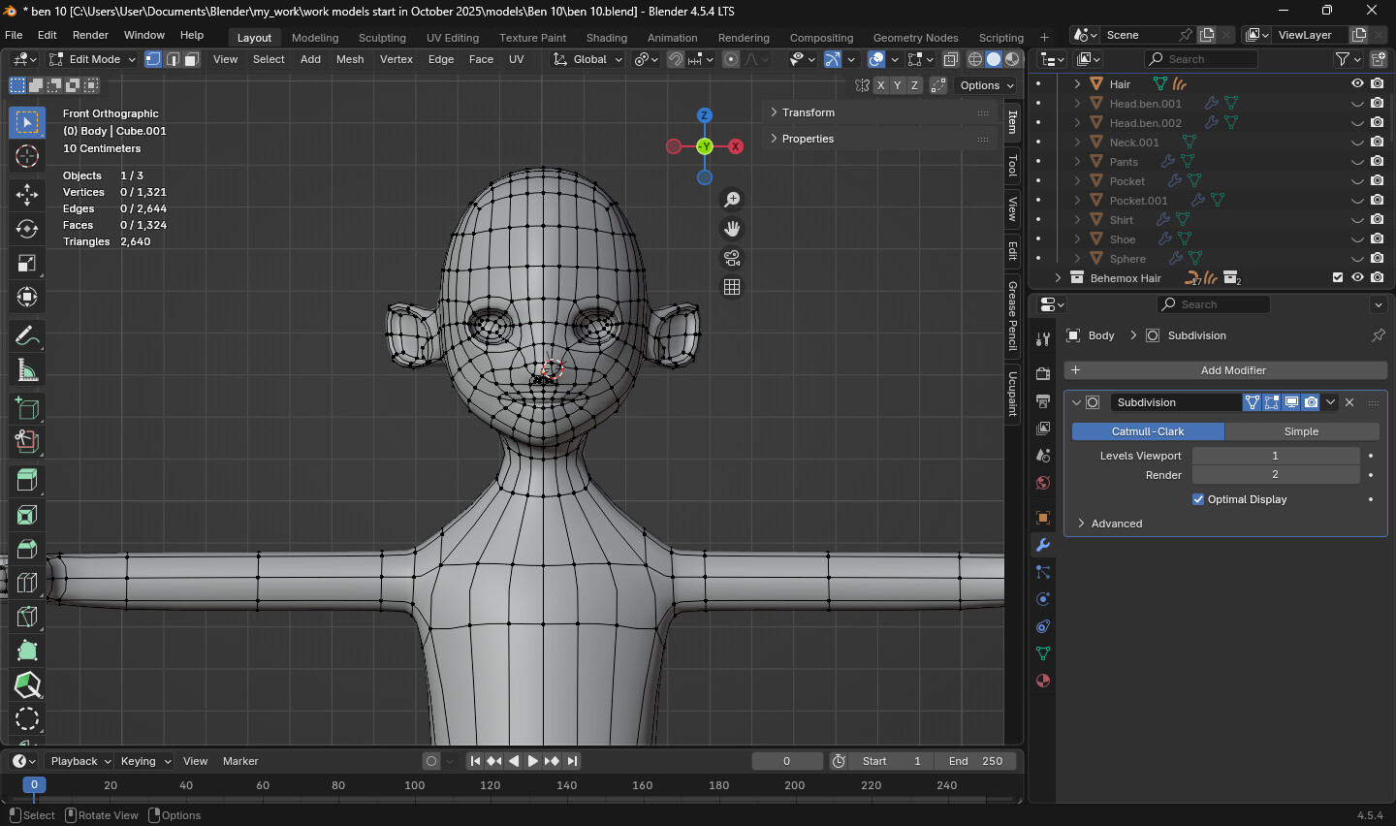Choose the Inset Faces tool

pos(27,515)
